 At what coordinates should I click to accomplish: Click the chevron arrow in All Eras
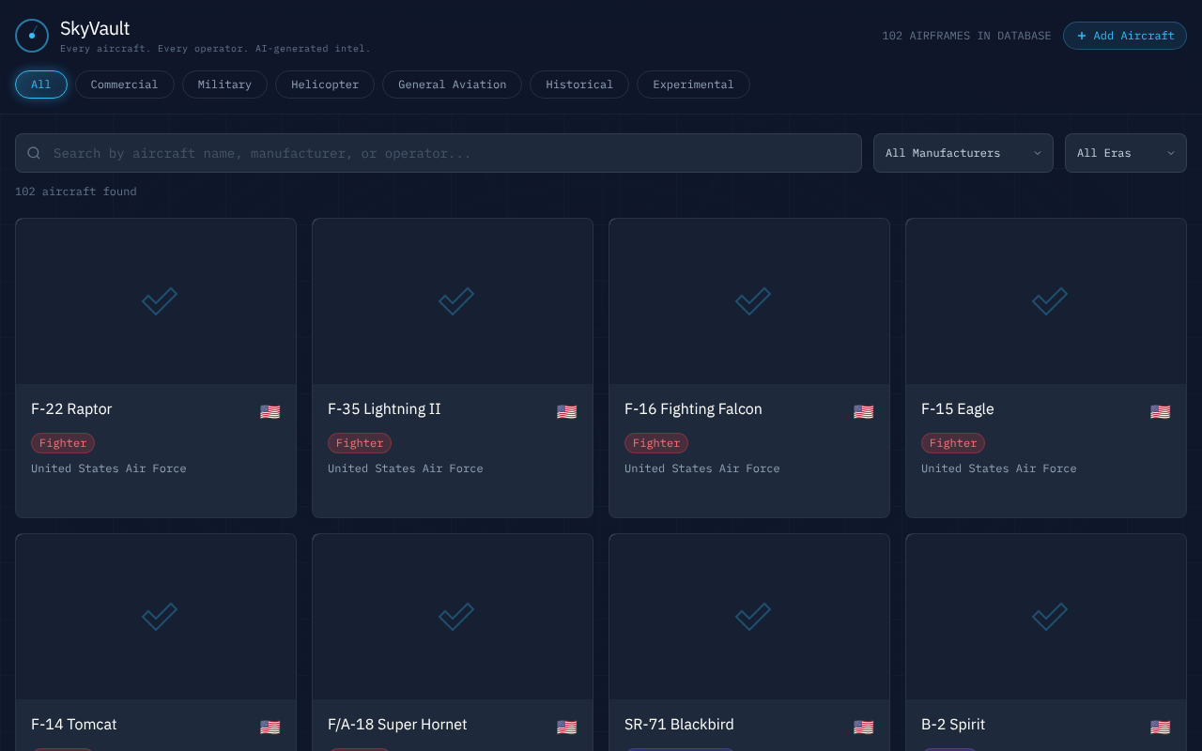point(1171,153)
